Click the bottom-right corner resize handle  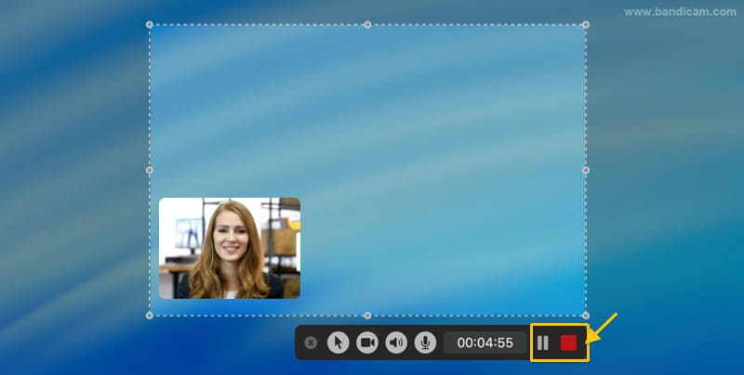click(x=585, y=316)
